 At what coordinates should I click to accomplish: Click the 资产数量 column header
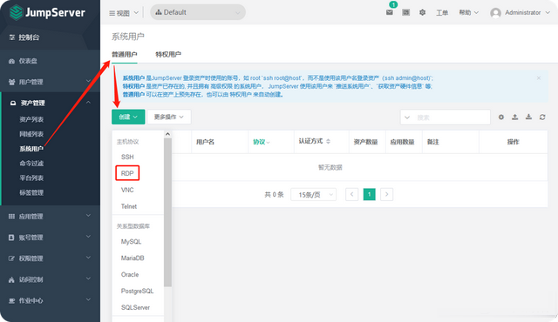point(365,142)
